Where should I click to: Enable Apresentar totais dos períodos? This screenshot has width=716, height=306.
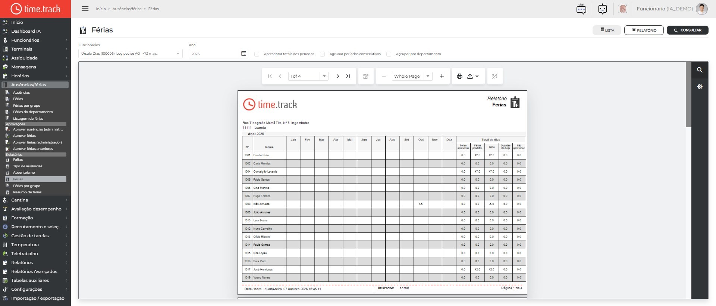(257, 54)
